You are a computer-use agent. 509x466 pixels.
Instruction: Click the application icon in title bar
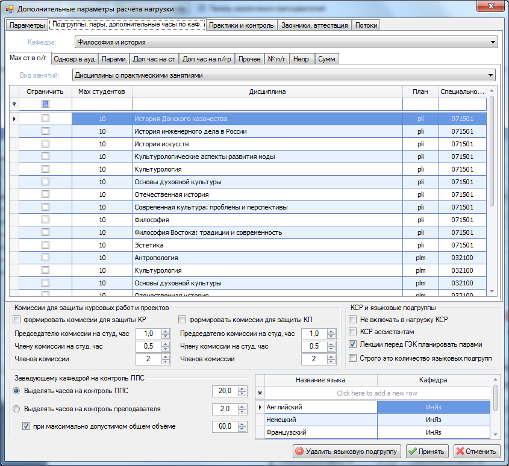[x=10, y=9]
